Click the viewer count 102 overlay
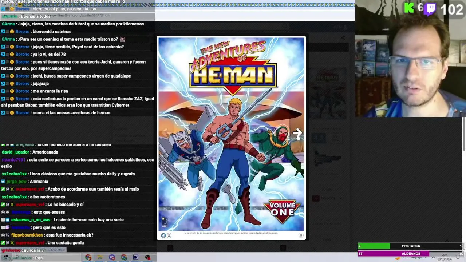The width and height of the screenshot is (466, 262). (451, 9)
